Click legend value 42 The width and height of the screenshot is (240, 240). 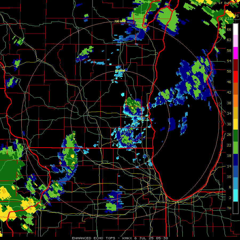coord(229,93)
